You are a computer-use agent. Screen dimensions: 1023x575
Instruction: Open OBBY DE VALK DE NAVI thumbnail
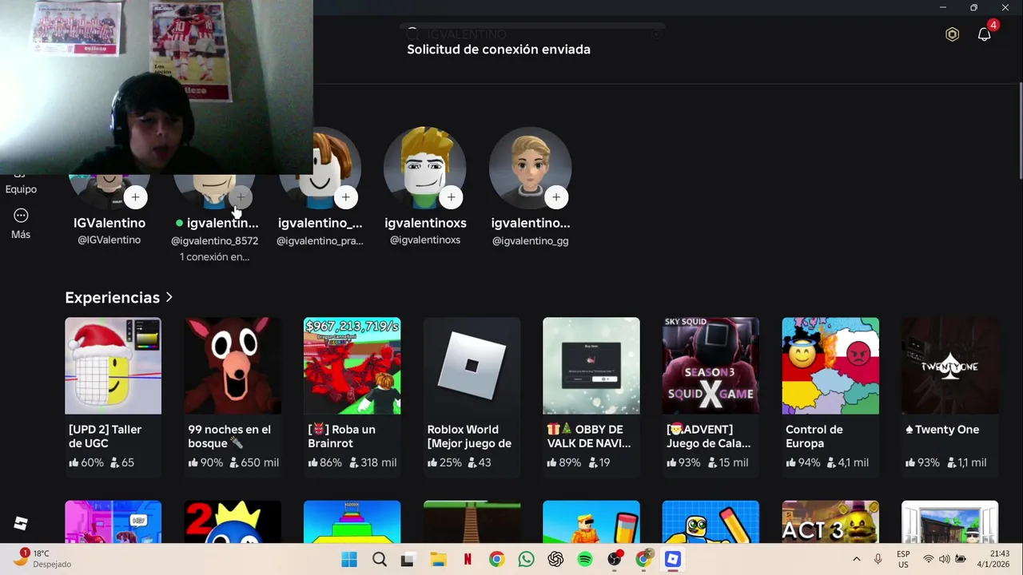tap(591, 366)
